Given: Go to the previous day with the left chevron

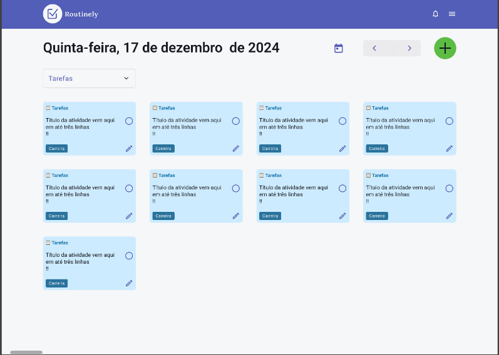Looking at the screenshot, I should (x=374, y=48).
